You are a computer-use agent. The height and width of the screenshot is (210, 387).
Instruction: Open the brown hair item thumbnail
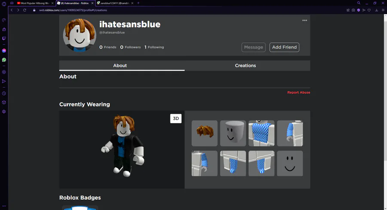205,133
